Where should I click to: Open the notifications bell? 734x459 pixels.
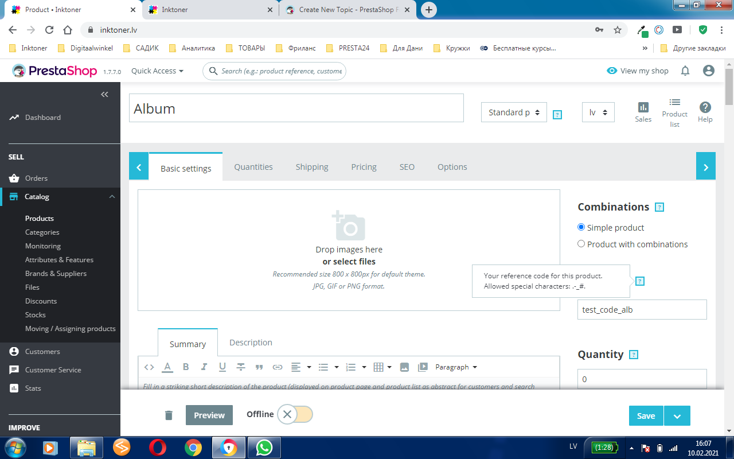(685, 71)
